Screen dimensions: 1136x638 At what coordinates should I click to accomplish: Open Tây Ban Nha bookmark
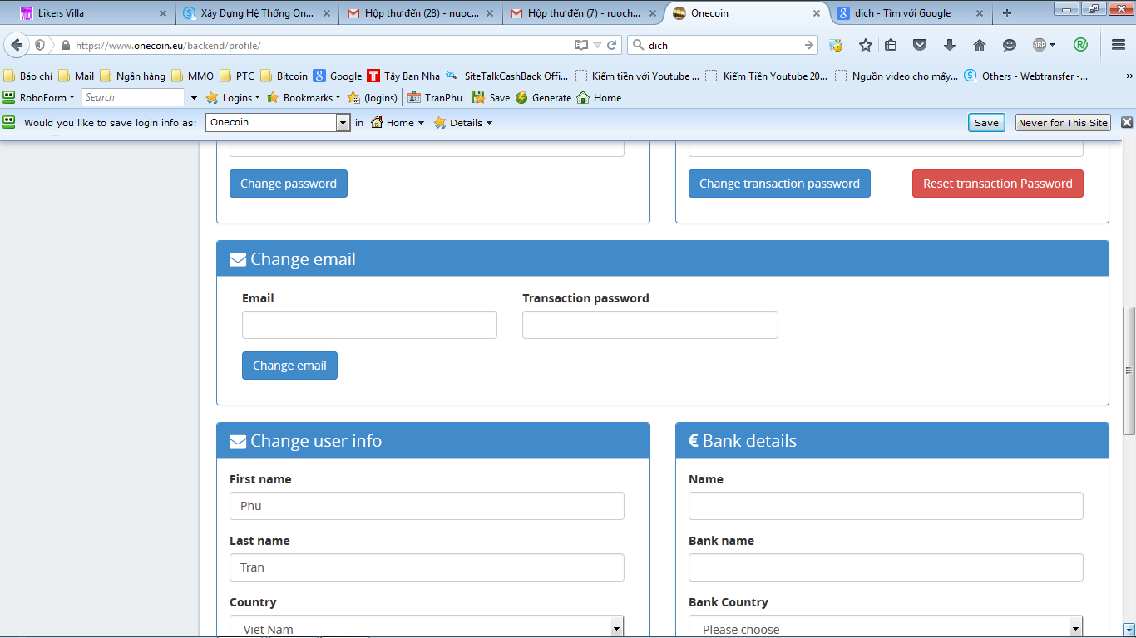pyautogui.click(x=404, y=76)
